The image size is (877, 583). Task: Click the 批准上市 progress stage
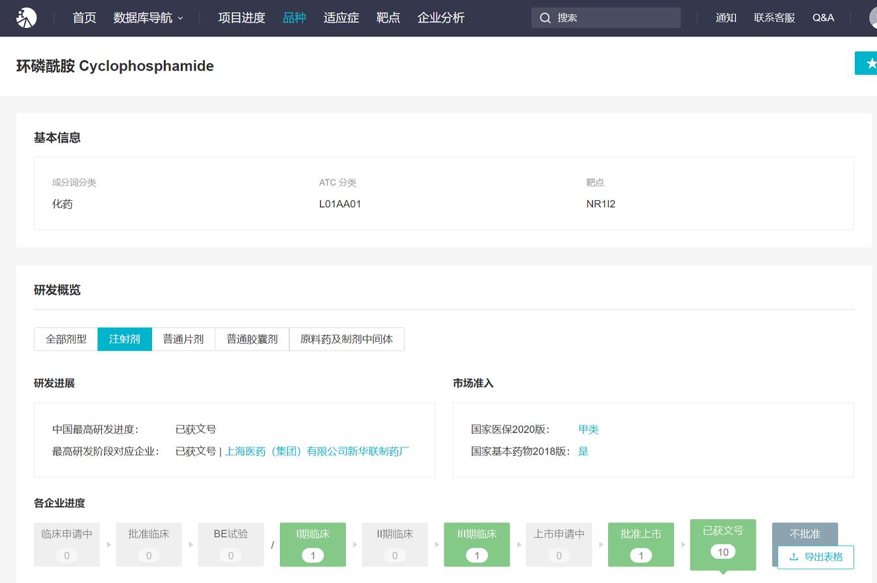click(641, 544)
